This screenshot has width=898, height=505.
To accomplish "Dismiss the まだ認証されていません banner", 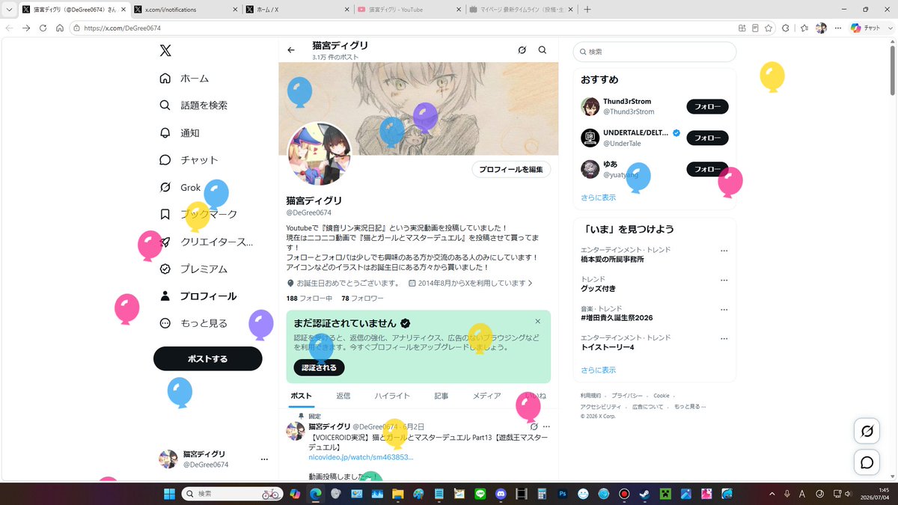I will [x=537, y=322].
